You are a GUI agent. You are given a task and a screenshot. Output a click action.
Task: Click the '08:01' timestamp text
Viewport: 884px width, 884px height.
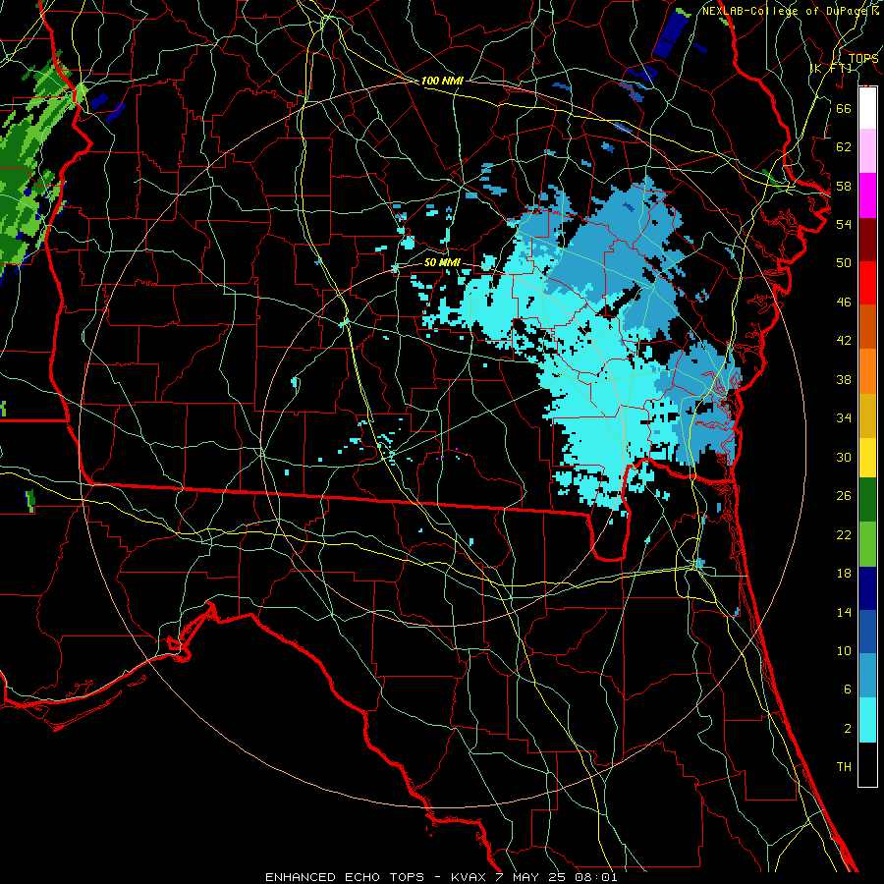(596, 877)
